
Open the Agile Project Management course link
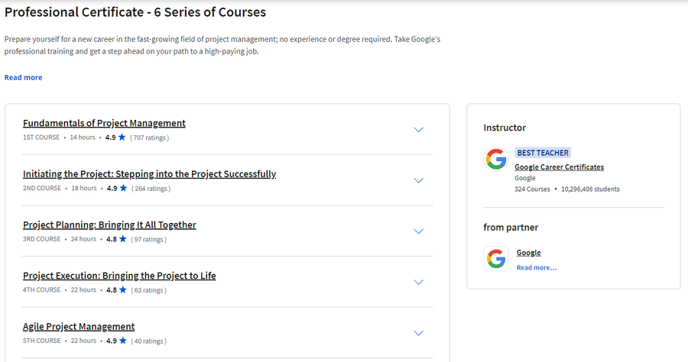[x=79, y=327]
